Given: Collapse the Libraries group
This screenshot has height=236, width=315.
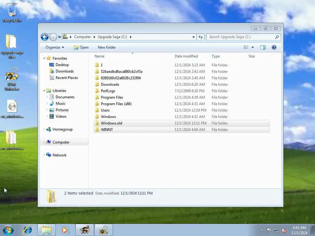Looking at the screenshot, I should click(44, 91).
